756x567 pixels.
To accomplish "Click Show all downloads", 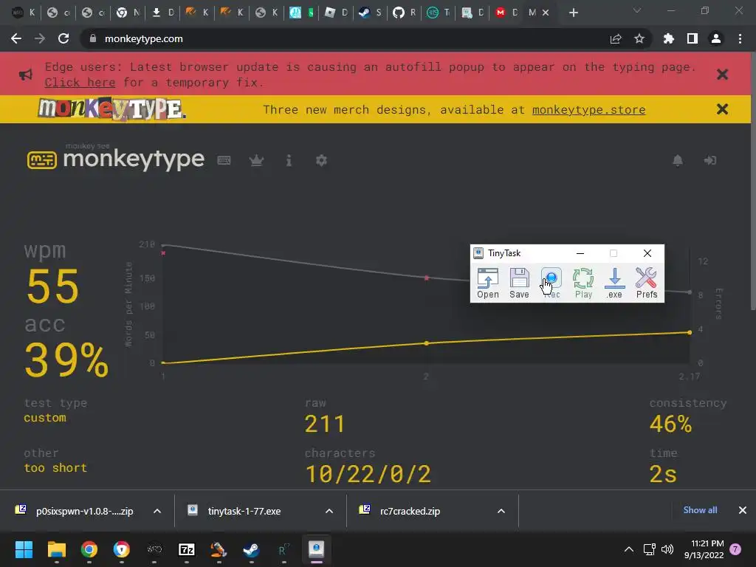I will click(x=700, y=510).
